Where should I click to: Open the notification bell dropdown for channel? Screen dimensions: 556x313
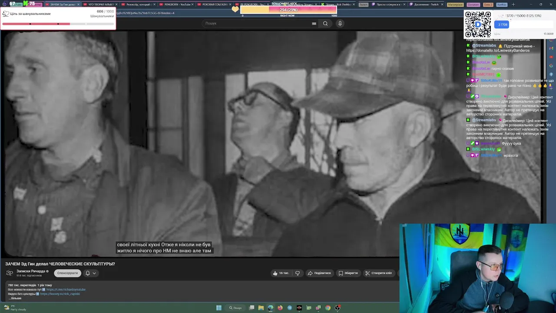91,273
